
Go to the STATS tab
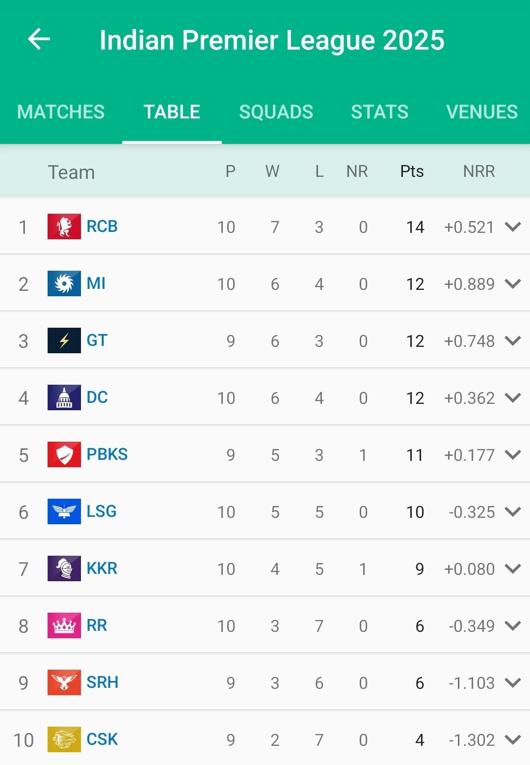[x=380, y=112]
